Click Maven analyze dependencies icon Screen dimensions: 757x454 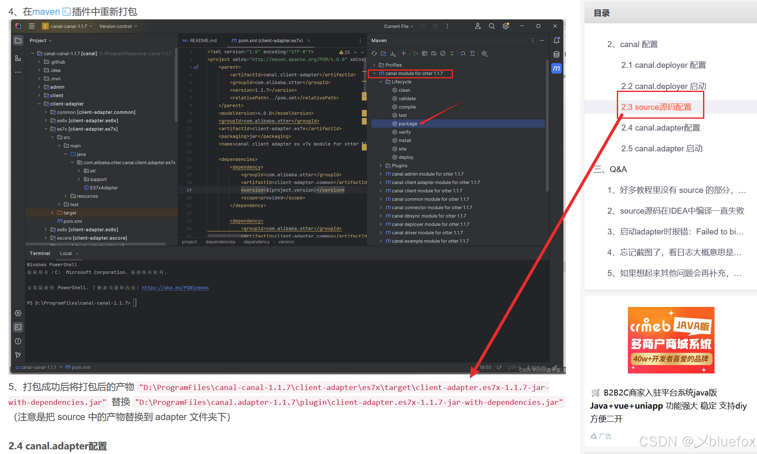click(463, 53)
